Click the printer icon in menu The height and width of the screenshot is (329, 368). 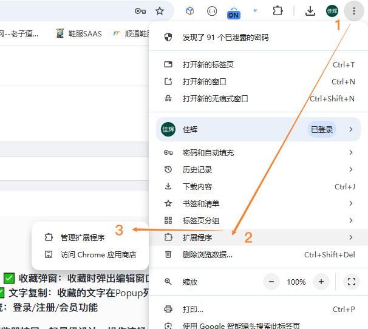click(168, 309)
